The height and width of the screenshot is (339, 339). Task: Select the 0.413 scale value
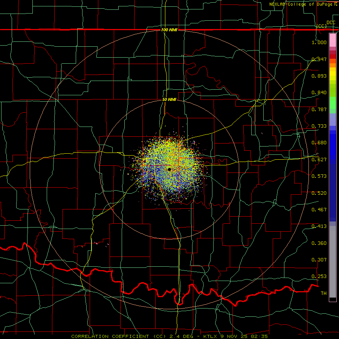pos(319,226)
